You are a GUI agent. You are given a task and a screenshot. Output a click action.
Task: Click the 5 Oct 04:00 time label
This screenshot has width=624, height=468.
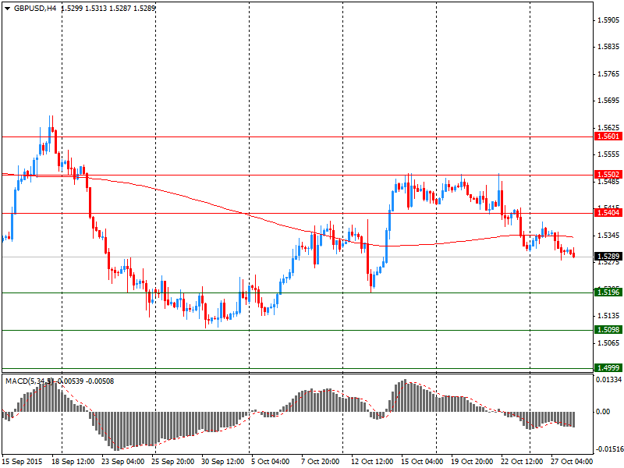(270, 462)
